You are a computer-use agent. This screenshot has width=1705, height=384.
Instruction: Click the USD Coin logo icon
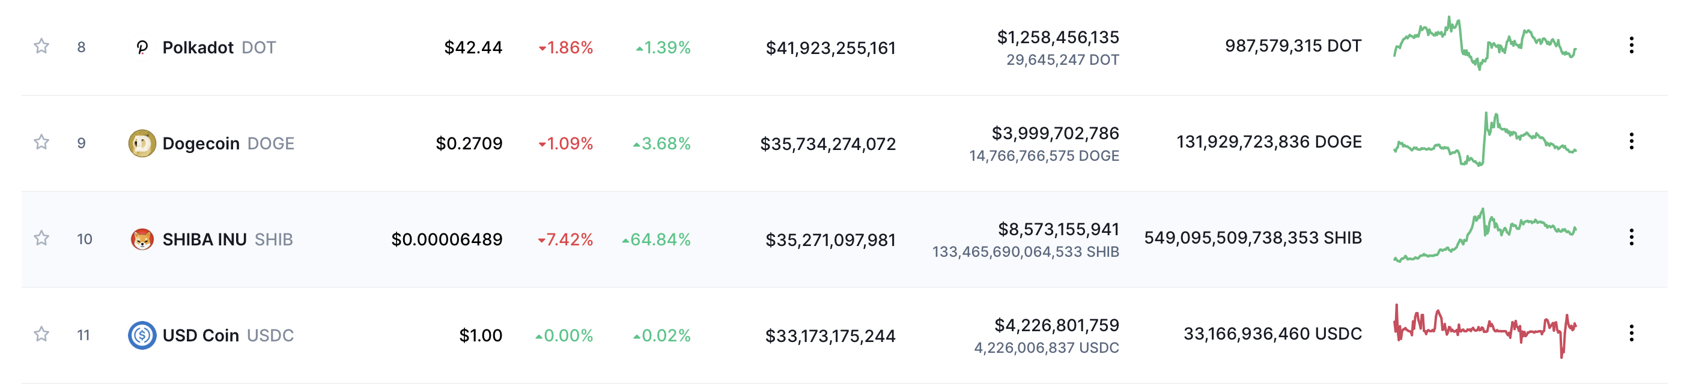pyautogui.click(x=142, y=335)
